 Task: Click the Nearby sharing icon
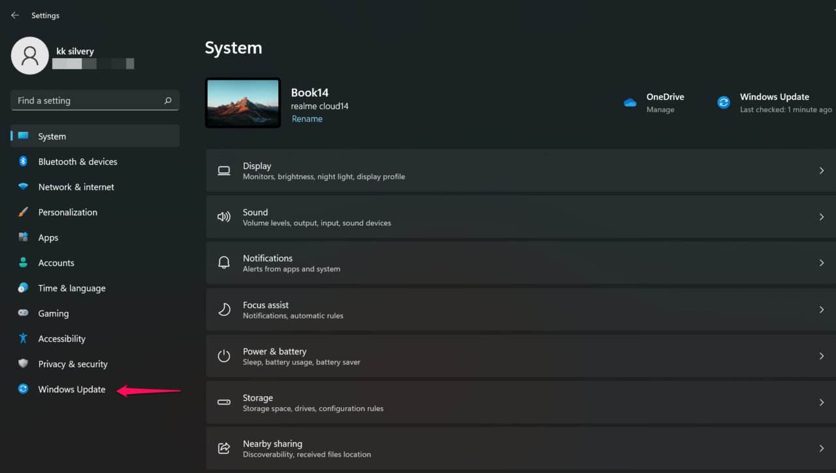[x=224, y=448]
